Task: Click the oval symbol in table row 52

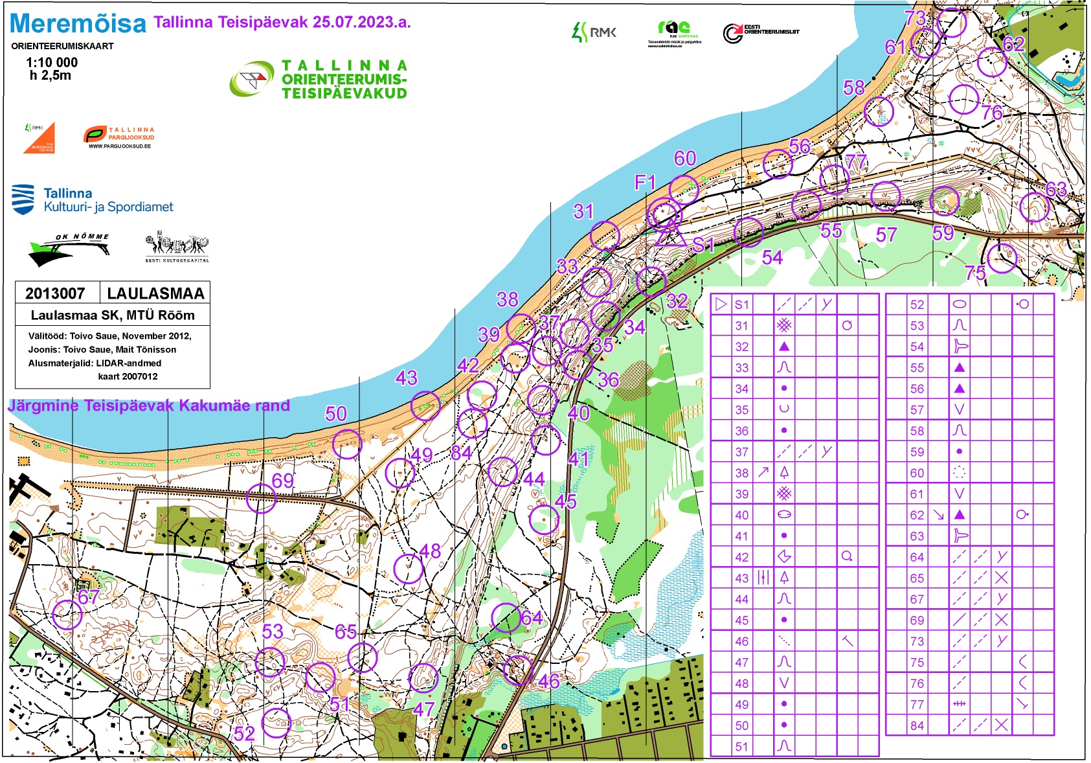Action: click(960, 304)
